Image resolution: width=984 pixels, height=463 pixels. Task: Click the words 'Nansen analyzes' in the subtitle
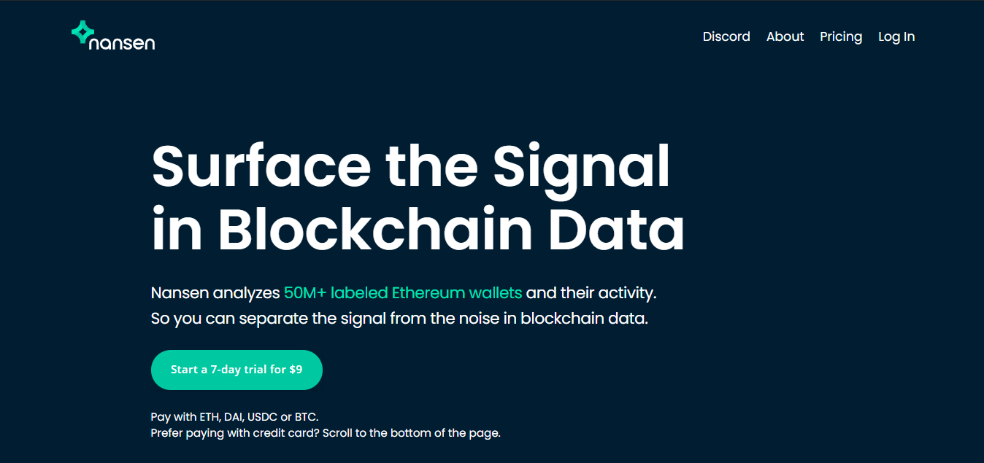coord(215,293)
